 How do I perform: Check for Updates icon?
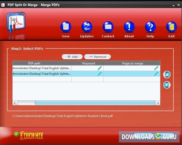click(87, 27)
